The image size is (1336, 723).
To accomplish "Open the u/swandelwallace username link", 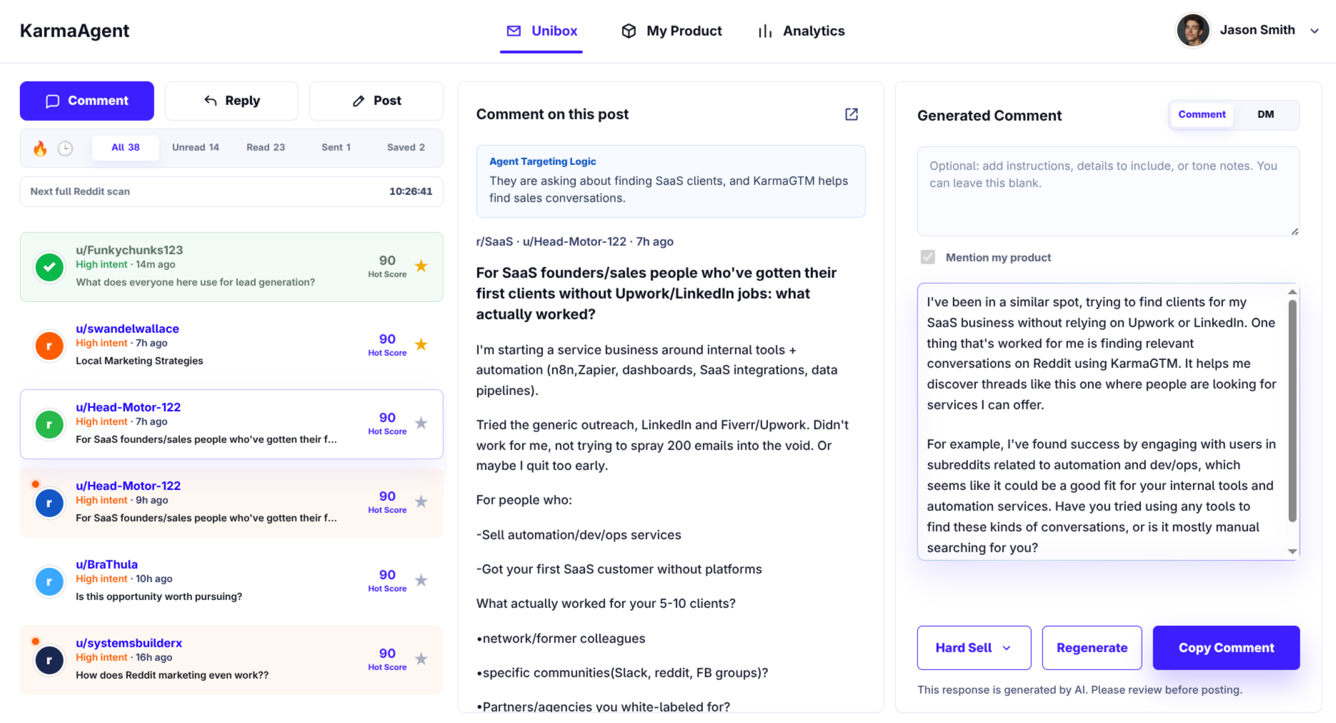I will [x=127, y=329].
